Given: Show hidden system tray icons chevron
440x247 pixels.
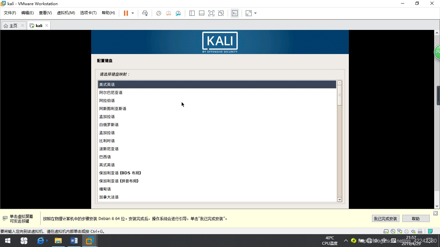Looking at the screenshot, I should pyautogui.click(x=346, y=241).
